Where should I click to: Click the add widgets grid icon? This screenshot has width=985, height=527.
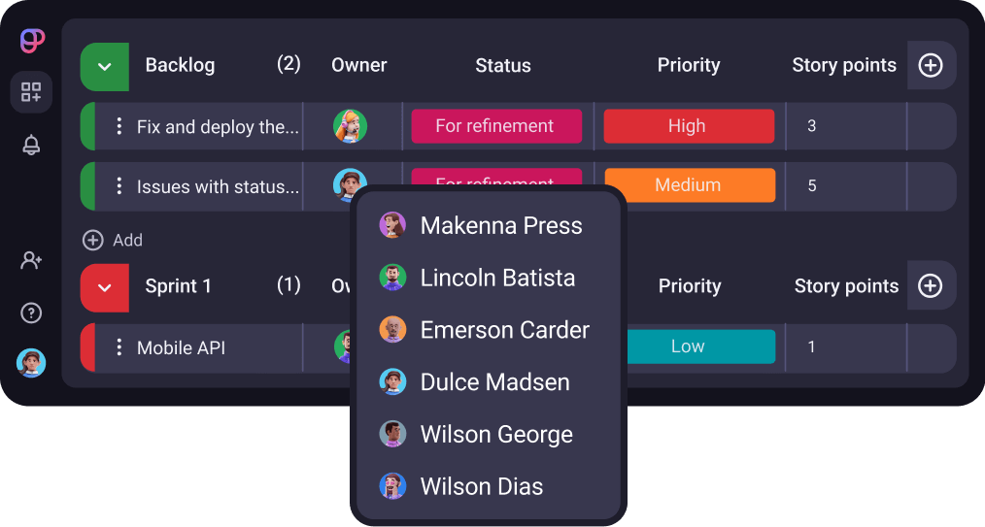(x=31, y=92)
